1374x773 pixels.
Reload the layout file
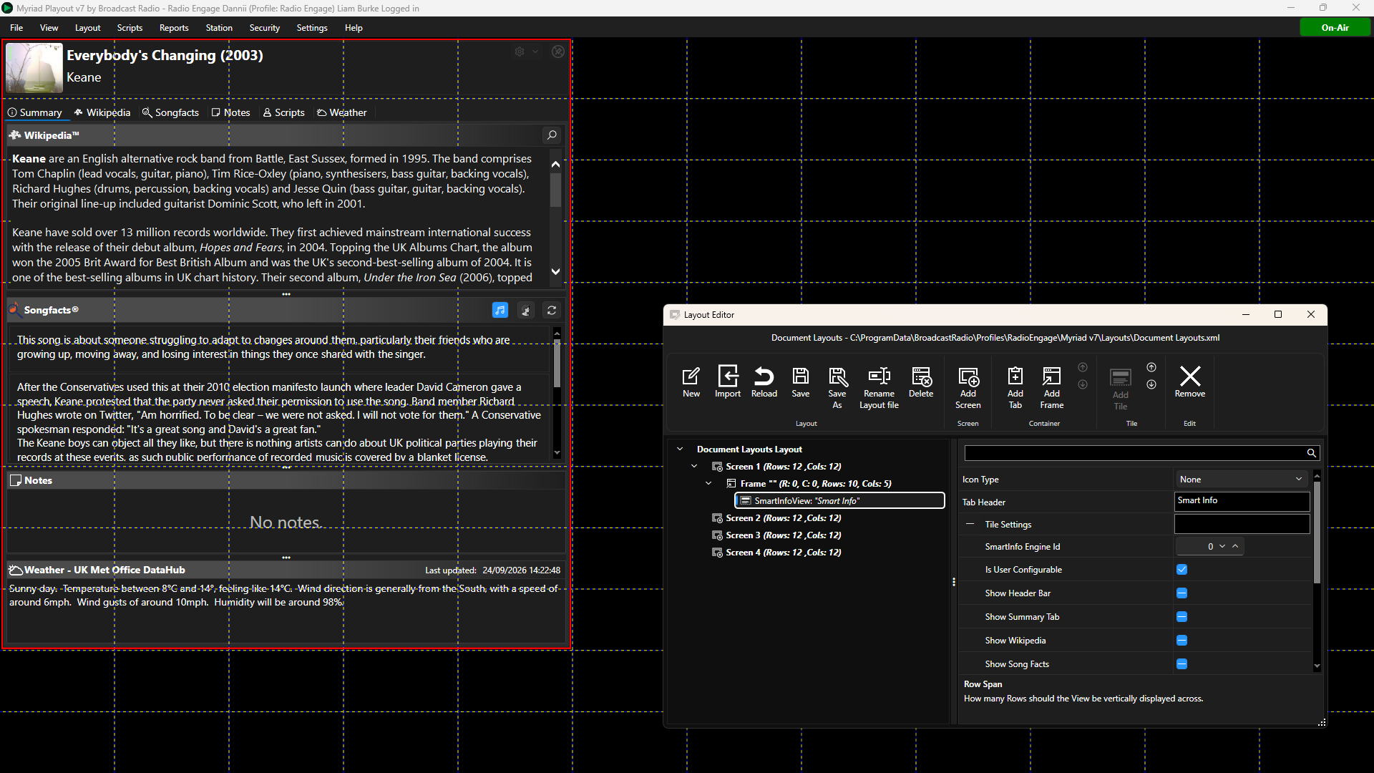point(764,382)
